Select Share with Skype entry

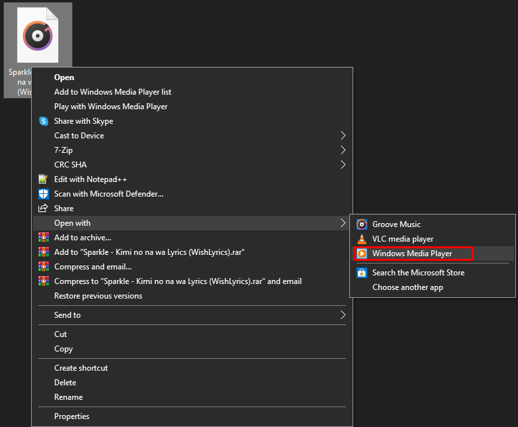pos(193,121)
